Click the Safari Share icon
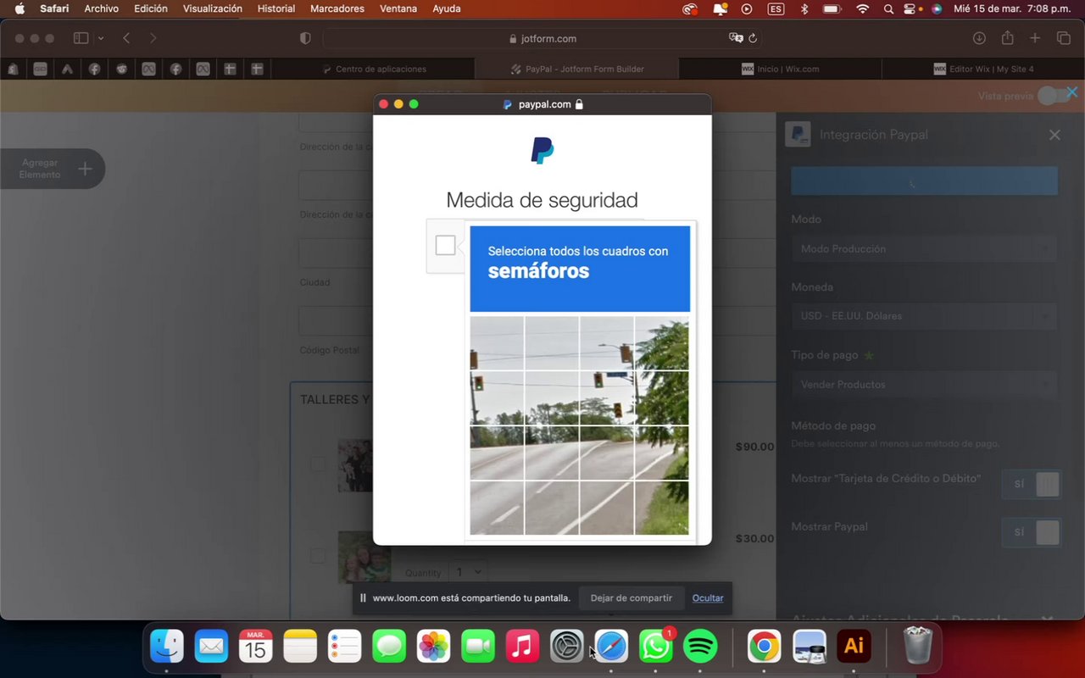The image size is (1085, 678). [1007, 38]
